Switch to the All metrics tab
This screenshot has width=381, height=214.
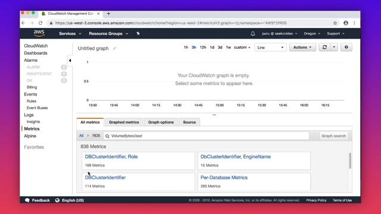(x=90, y=122)
